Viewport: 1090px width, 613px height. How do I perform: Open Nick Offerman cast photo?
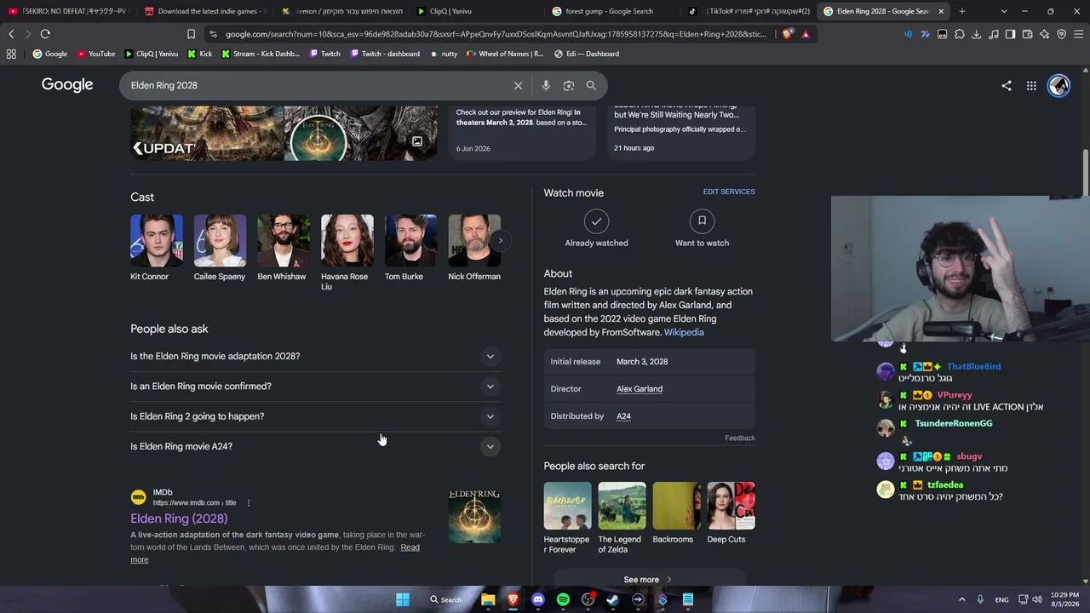click(474, 241)
